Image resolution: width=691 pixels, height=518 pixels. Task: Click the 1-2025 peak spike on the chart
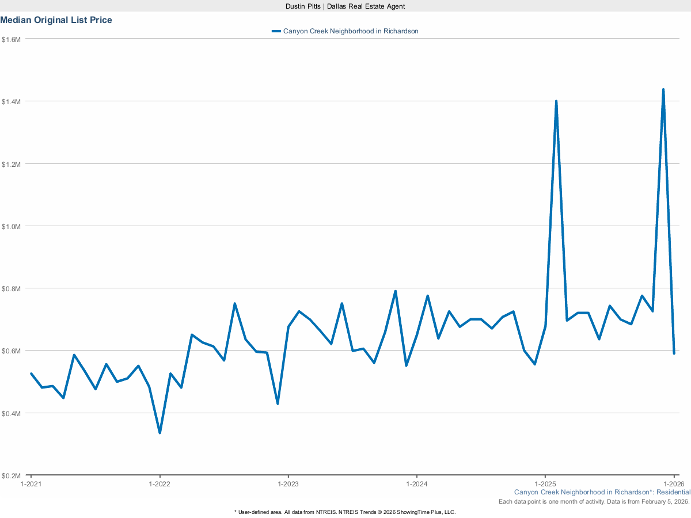pos(556,101)
